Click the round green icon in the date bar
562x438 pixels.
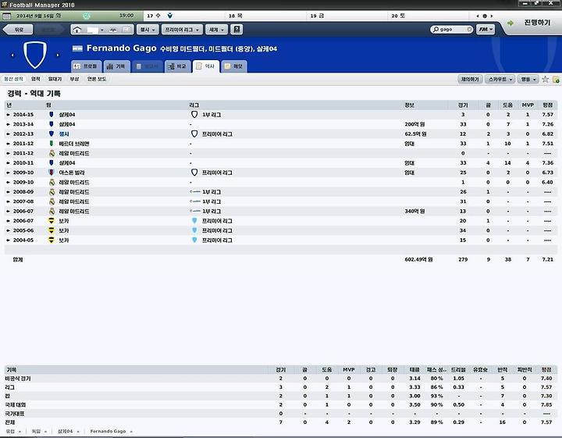(x=87, y=16)
